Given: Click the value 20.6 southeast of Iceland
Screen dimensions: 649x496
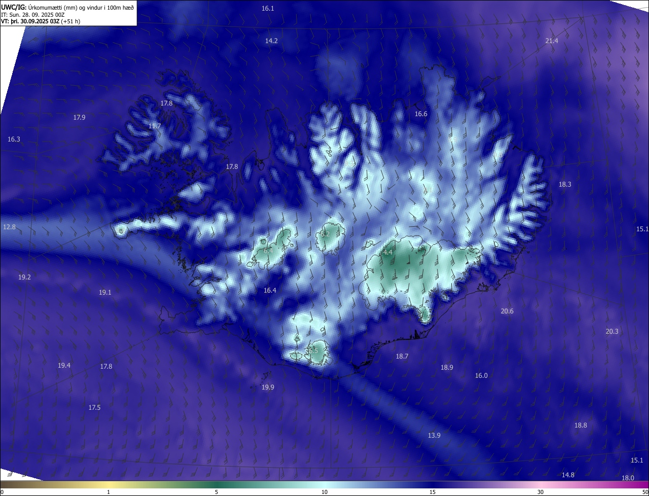Looking at the screenshot, I should (507, 311).
